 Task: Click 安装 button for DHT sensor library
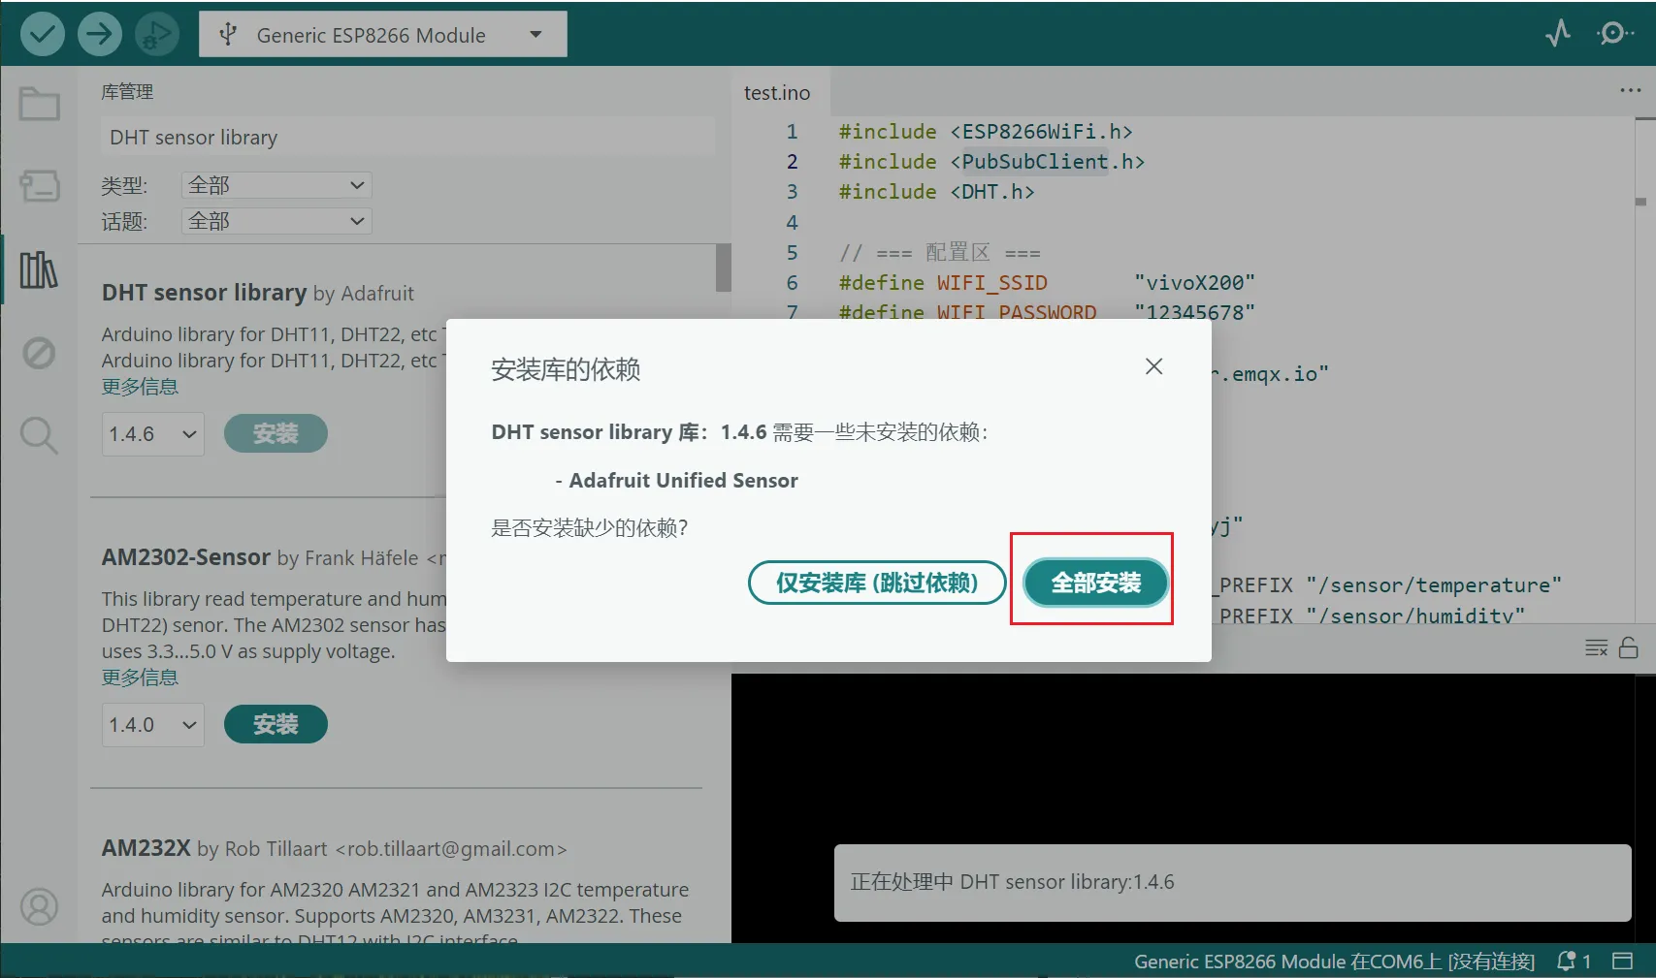click(x=276, y=433)
